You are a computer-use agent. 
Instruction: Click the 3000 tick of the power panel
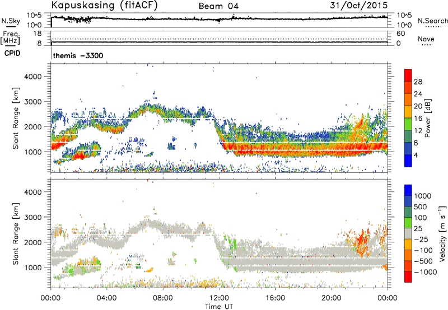33,102
